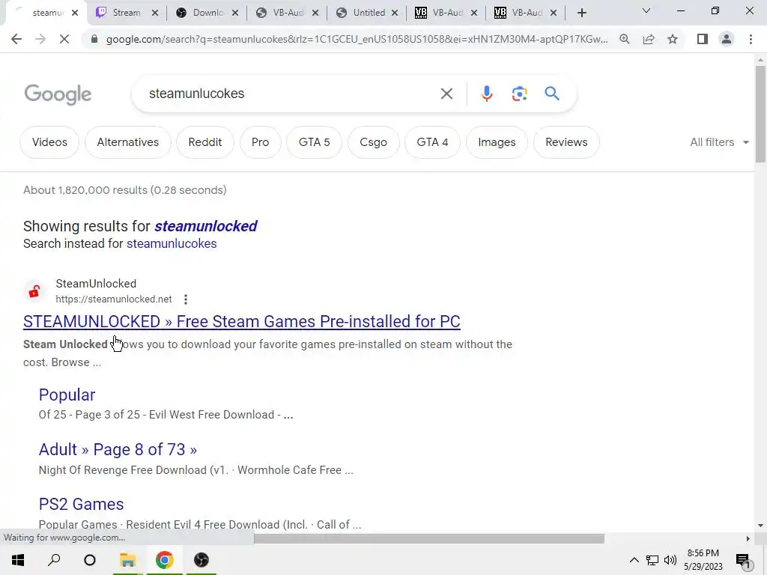Click the steamunlocked corrected spelling link
Screen dimensions: 767x575
click(x=206, y=226)
